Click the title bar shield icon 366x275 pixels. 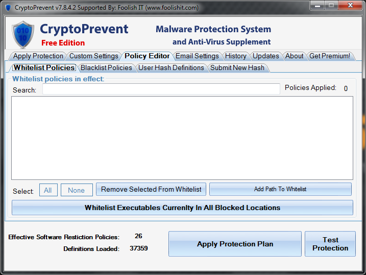(8, 8)
